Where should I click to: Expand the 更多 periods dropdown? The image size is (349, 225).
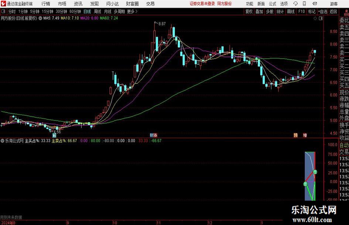click(132, 11)
